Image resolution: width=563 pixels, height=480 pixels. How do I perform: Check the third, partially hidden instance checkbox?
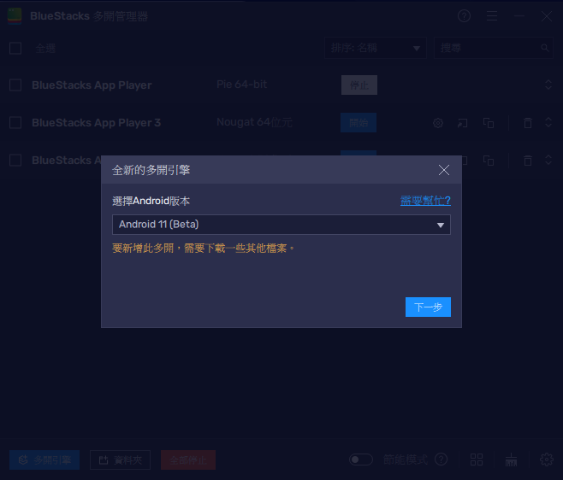(x=15, y=161)
